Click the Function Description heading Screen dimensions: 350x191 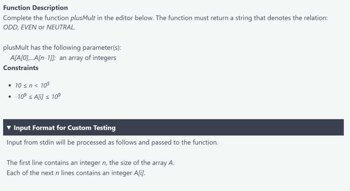(35, 8)
